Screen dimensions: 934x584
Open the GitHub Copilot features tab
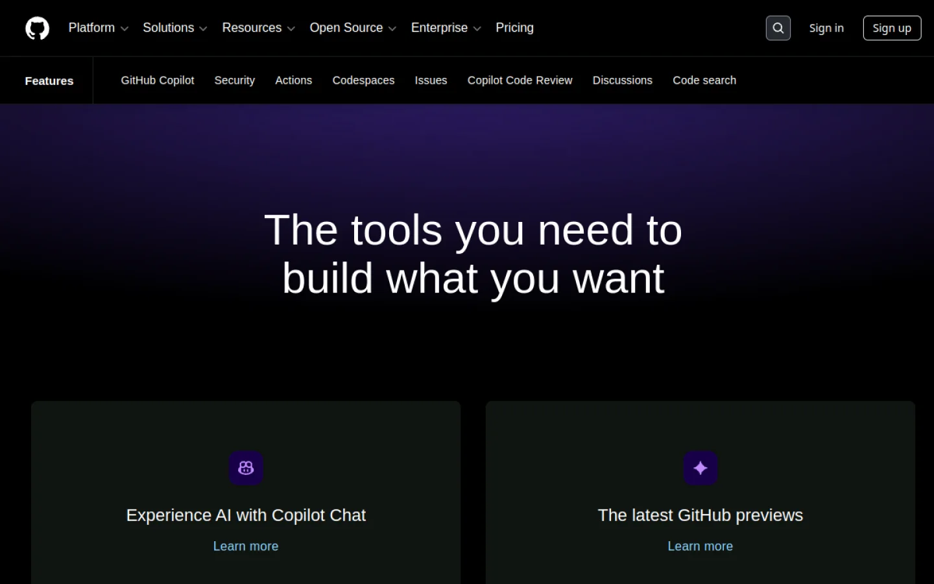(x=158, y=80)
